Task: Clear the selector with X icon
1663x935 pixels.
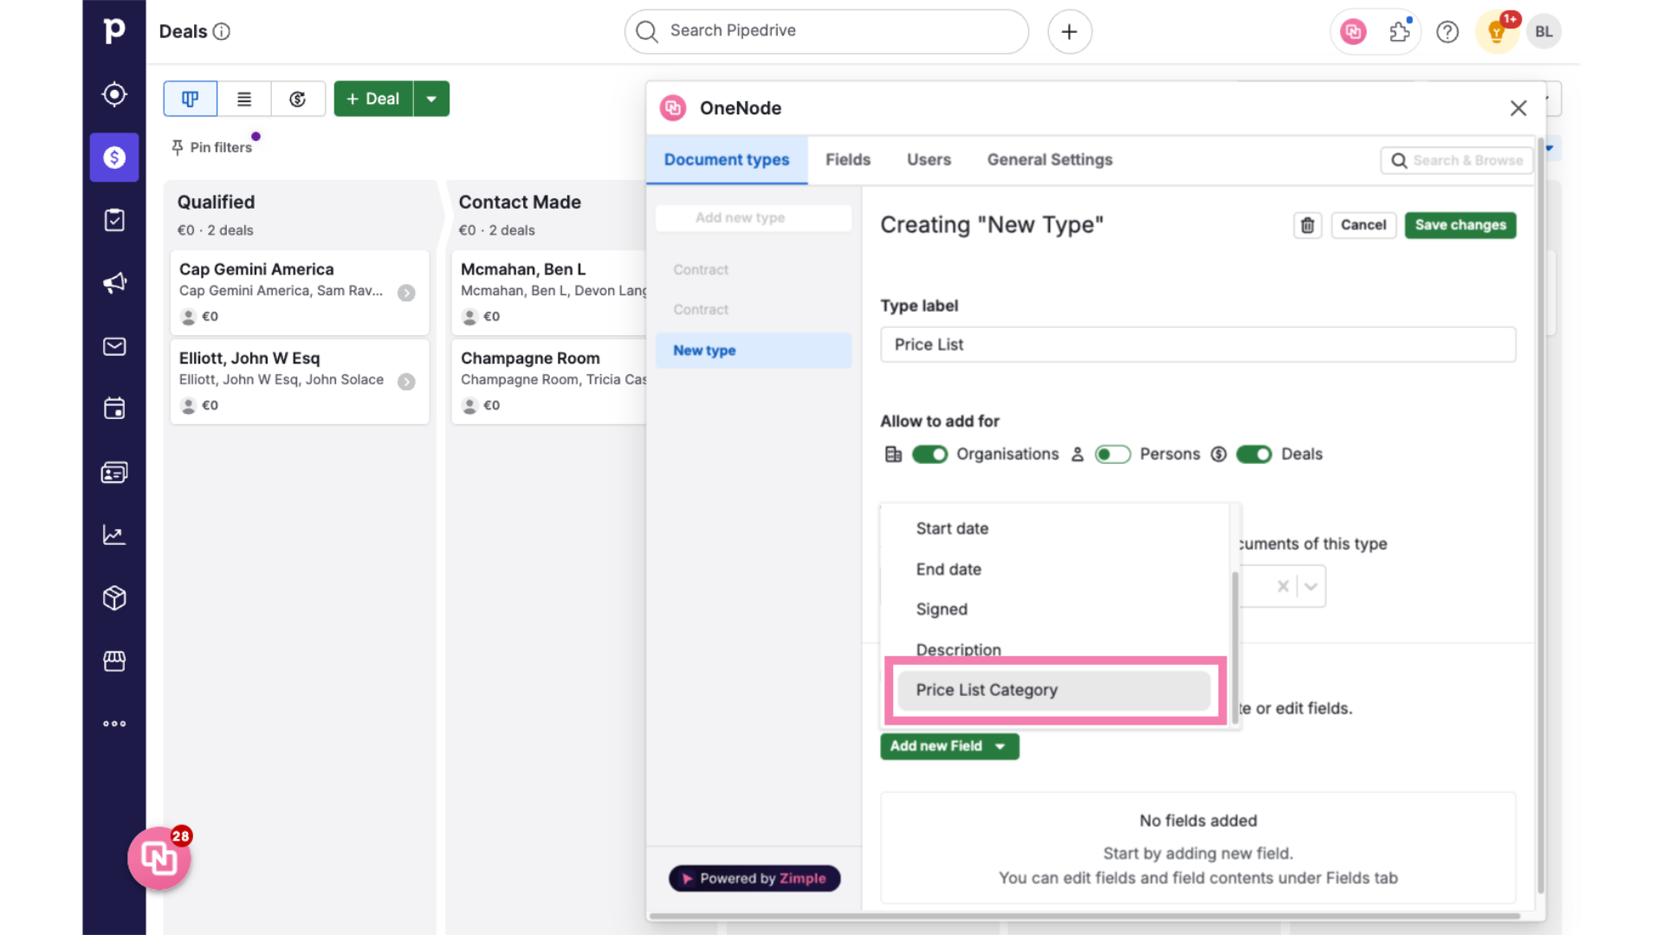Action: pyautogui.click(x=1283, y=587)
